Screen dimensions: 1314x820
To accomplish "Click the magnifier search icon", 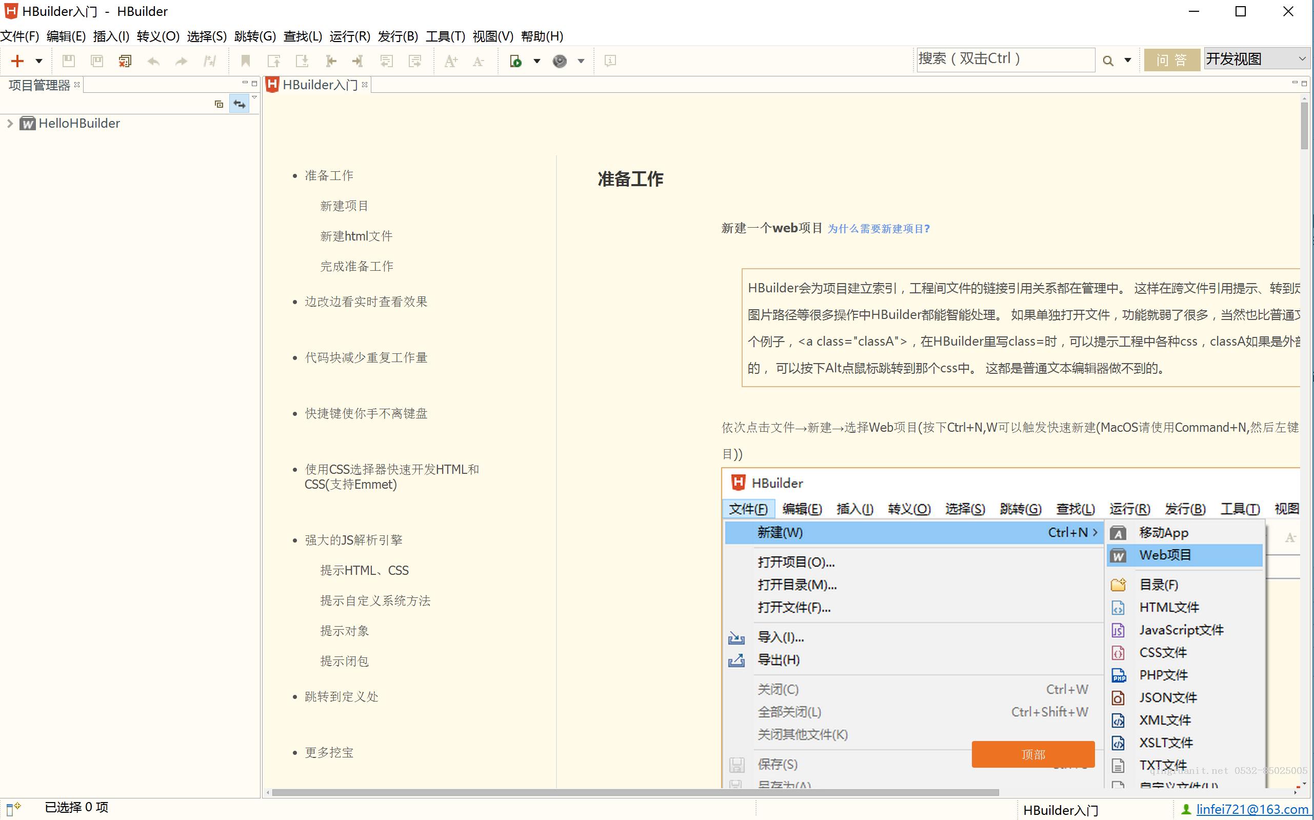I will pos(1108,61).
